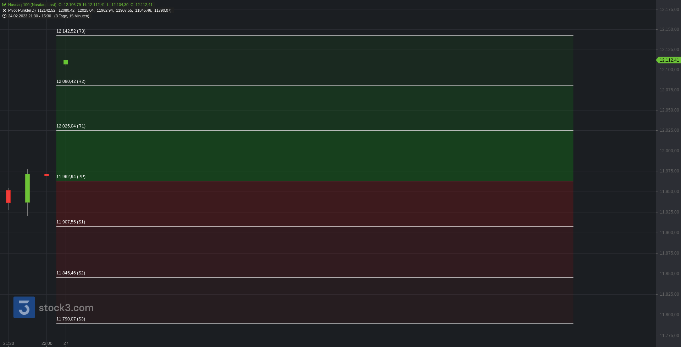
Task: Open Pivot-Punkte(D) indicator settings label
Action: [x=22, y=10]
